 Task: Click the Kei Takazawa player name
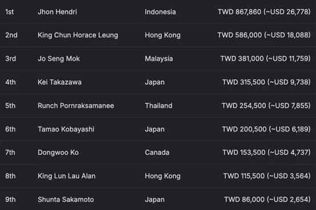pyautogui.click(x=60, y=82)
